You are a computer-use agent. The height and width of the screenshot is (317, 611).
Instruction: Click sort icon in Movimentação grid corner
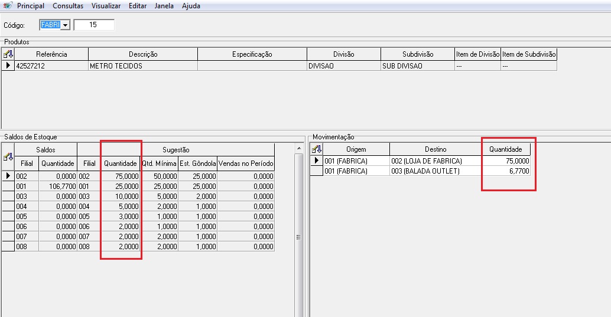pyautogui.click(x=317, y=149)
